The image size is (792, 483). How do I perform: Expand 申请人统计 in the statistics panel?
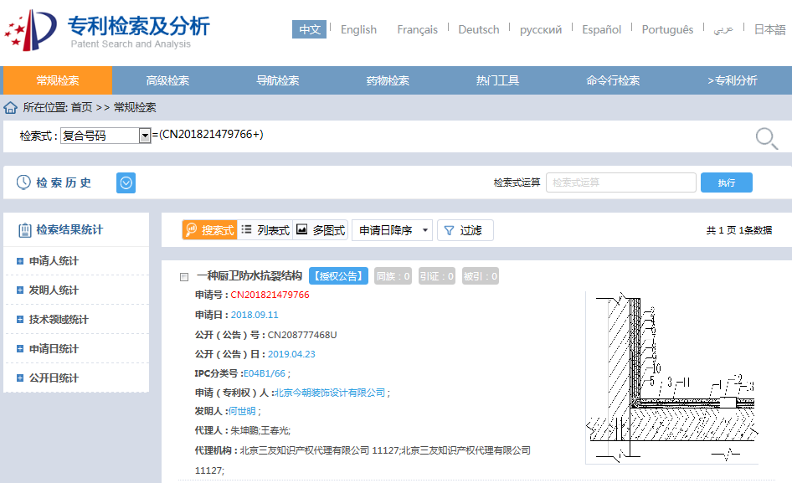[20, 261]
